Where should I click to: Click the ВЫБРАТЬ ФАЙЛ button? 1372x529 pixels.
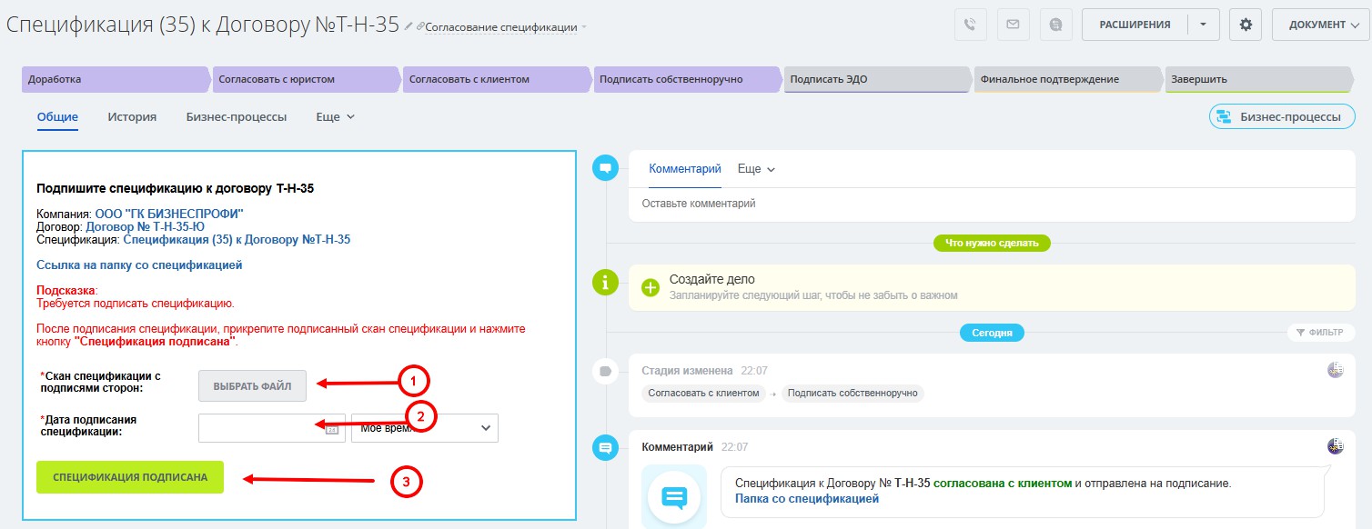(x=252, y=386)
